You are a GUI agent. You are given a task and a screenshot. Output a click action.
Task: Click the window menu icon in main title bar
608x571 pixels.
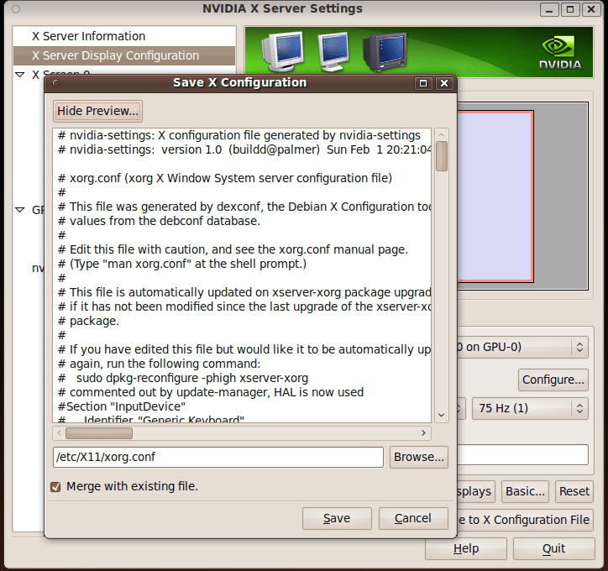[x=11, y=9]
